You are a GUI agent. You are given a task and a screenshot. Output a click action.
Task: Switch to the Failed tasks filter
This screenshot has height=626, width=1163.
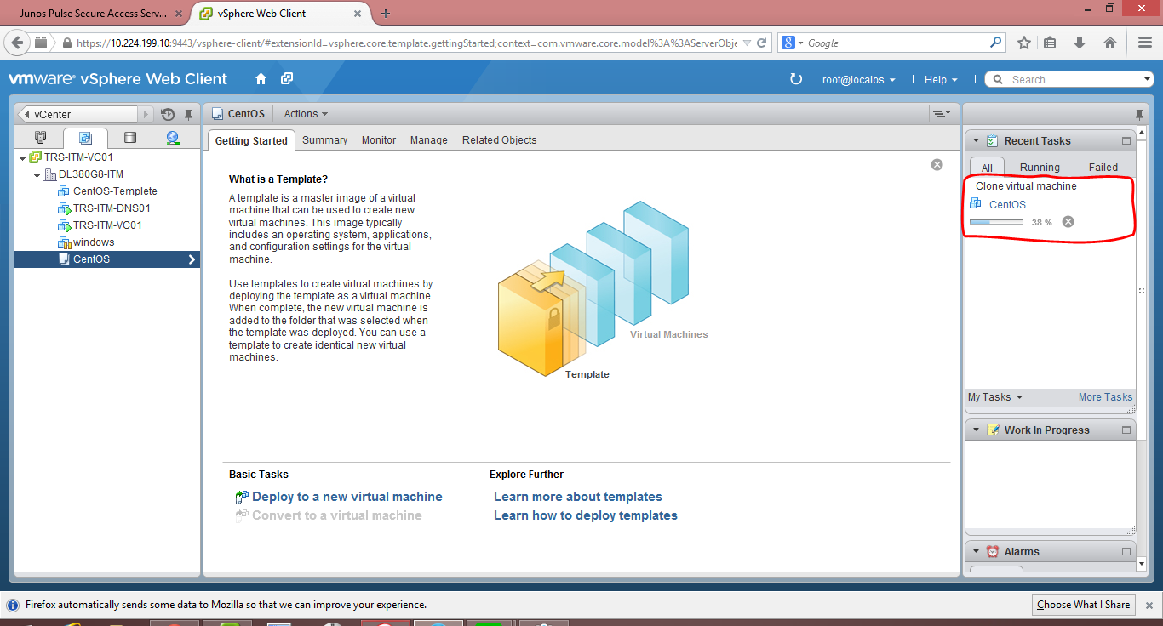[1103, 166]
